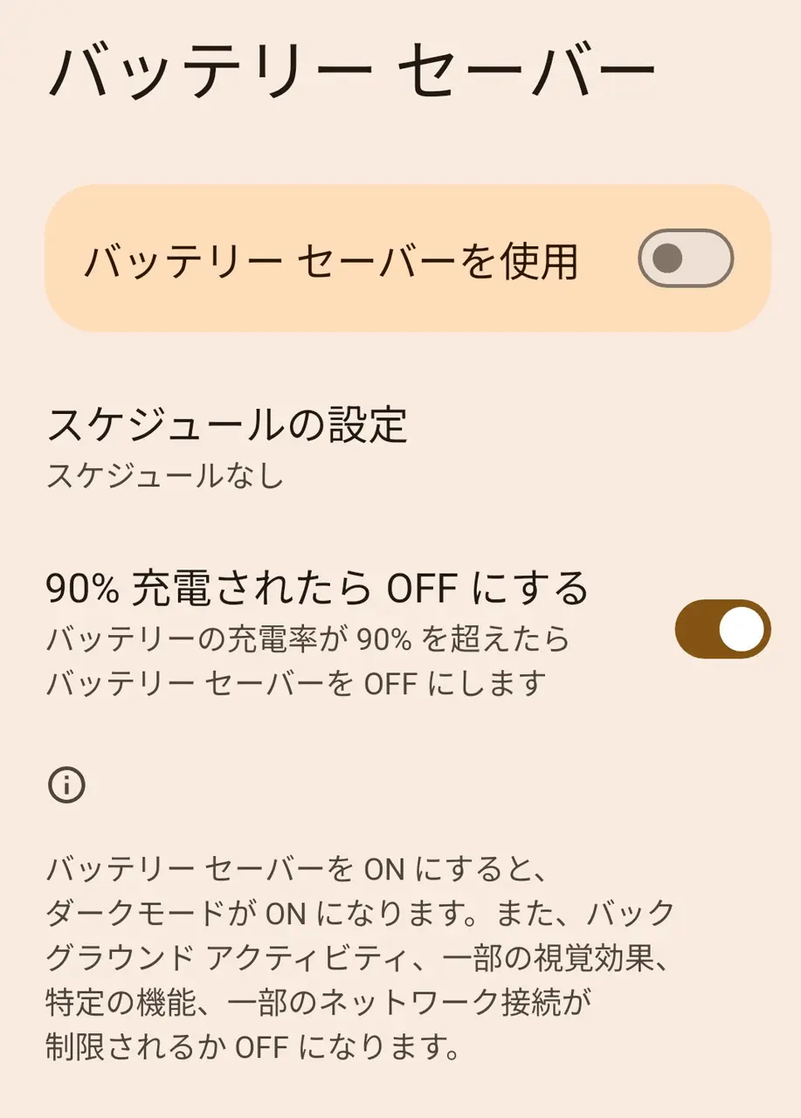Tap the バッテリー セーバーを使用 label text
The image size is (801, 1118).
331,260
